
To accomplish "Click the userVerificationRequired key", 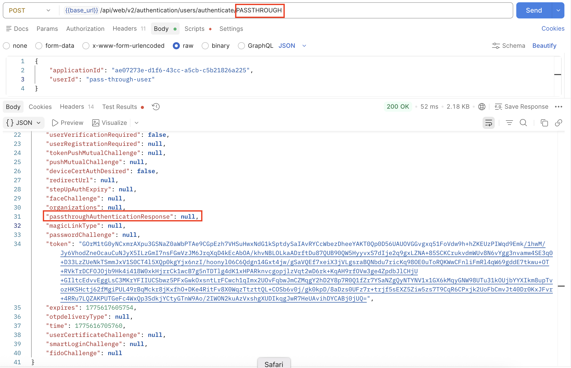I will (93, 135).
